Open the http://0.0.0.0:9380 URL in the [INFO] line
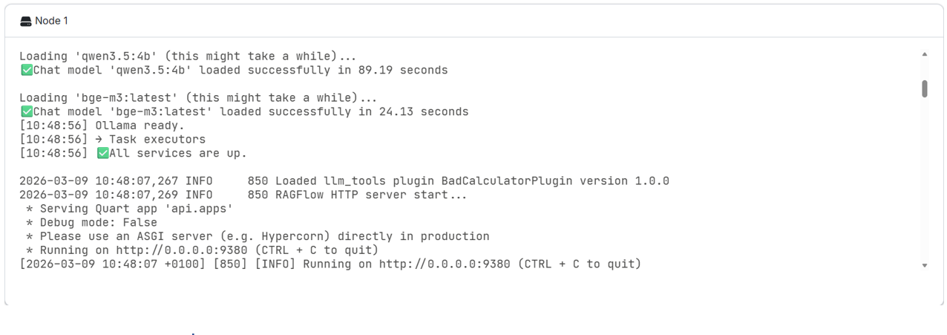947x335 pixels. tap(445, 264)
